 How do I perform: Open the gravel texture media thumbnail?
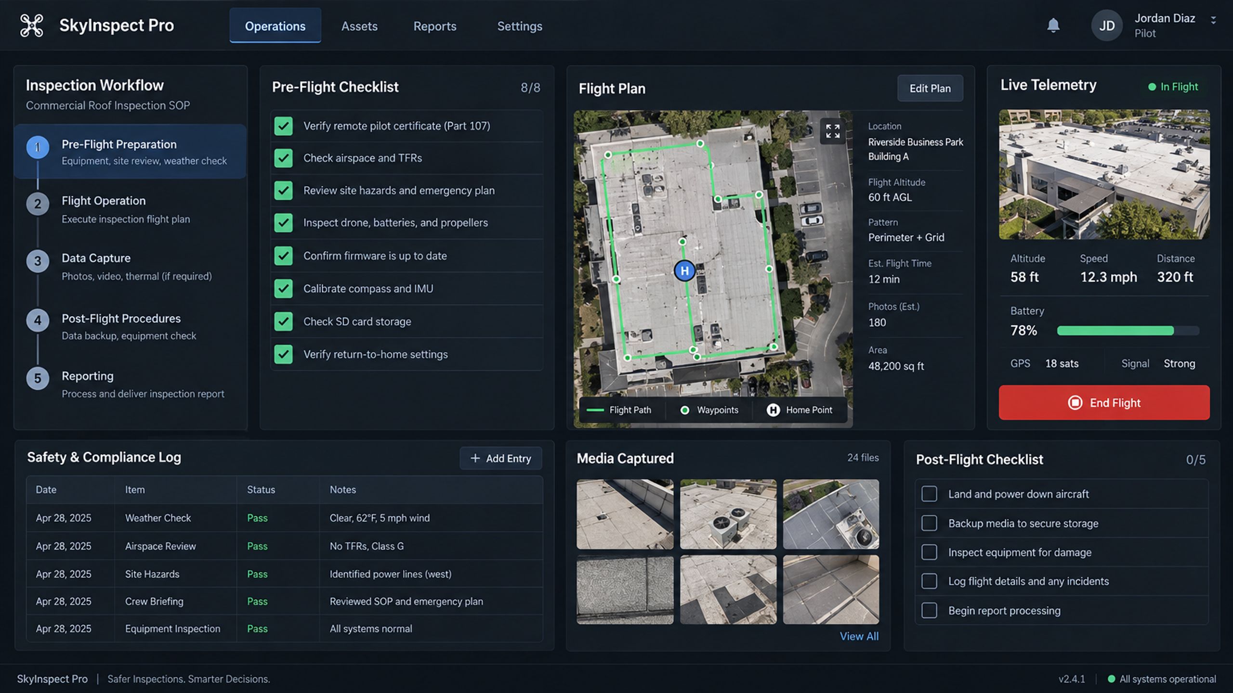(x=625, y=590)
